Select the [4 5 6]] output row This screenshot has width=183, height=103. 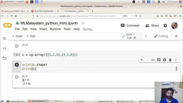(x=27, y=84)
